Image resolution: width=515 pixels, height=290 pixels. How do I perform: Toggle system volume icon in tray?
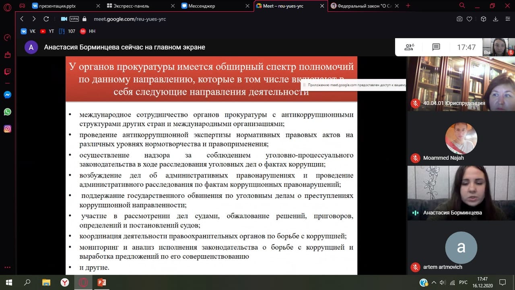click(442, 282)
